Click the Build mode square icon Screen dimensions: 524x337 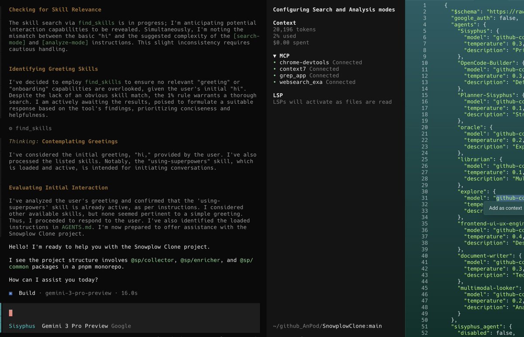(x=10, y=293)
